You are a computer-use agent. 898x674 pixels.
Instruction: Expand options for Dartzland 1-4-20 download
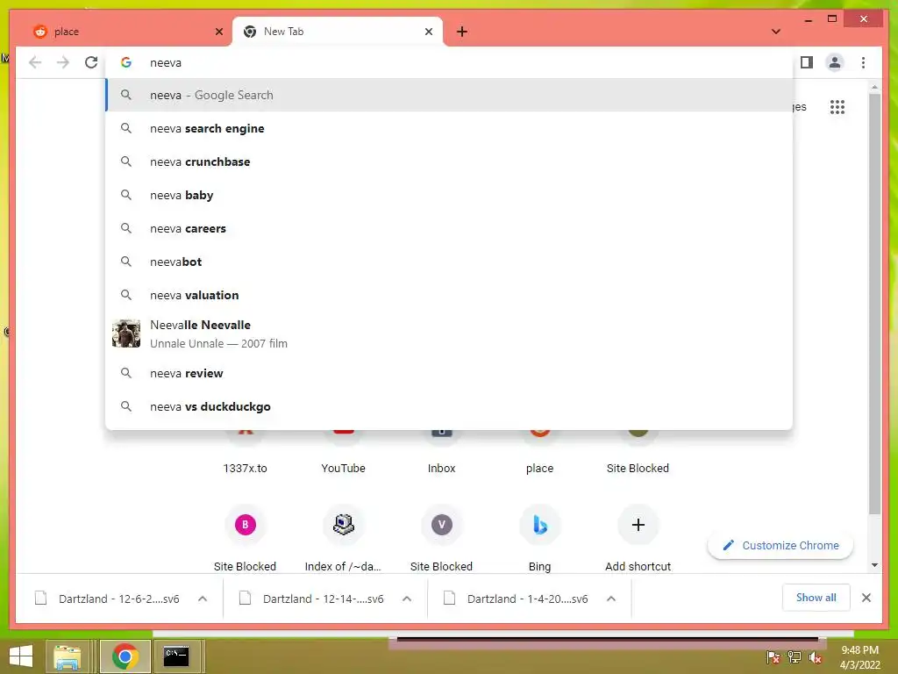(x=611, y=599)
